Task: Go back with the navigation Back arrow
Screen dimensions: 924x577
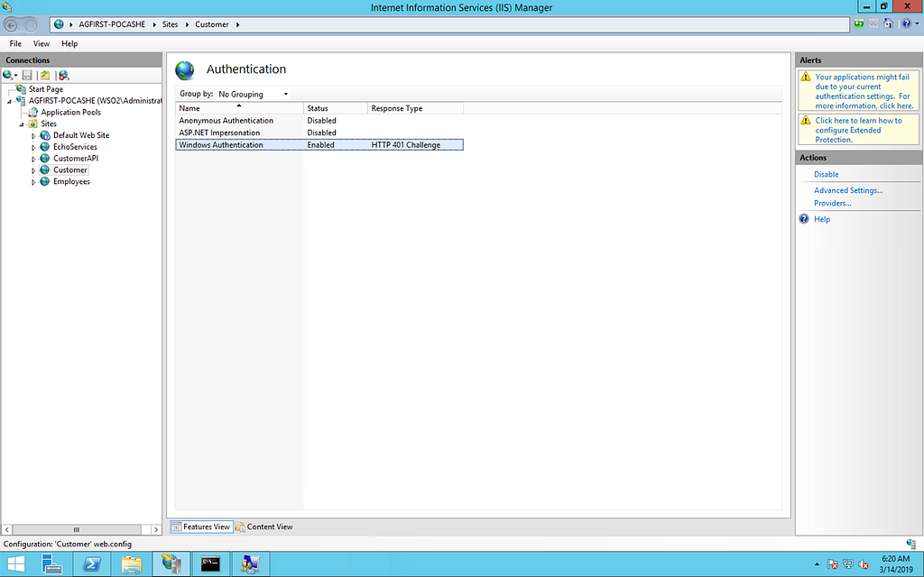Action: tap(11, 24)
